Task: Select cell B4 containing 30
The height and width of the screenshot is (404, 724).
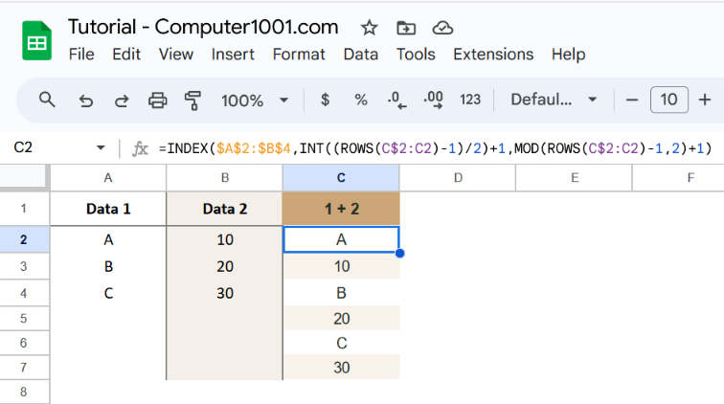Action: 224,293
